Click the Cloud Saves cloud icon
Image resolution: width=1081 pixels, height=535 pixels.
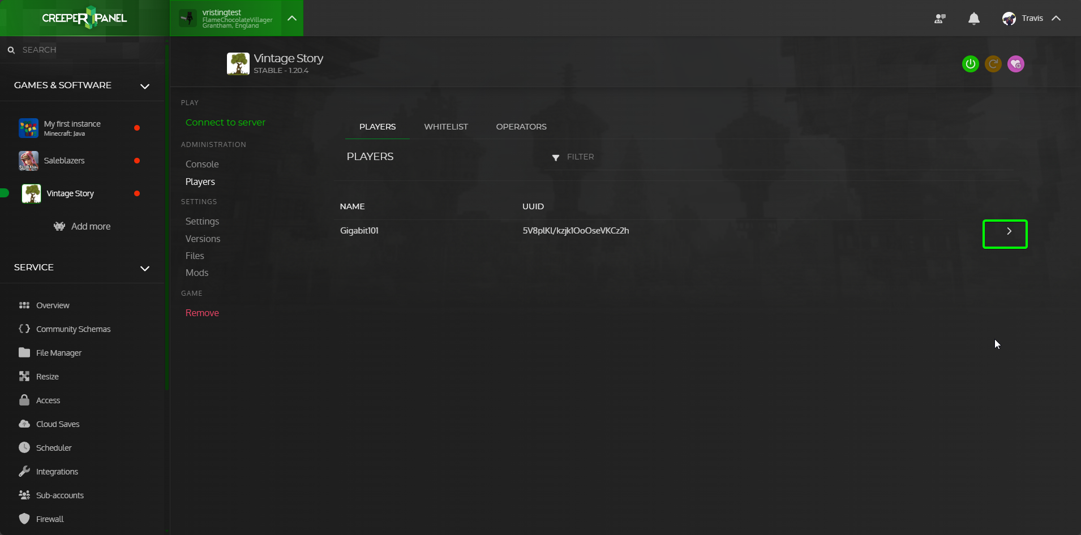[x=24, y=424]
